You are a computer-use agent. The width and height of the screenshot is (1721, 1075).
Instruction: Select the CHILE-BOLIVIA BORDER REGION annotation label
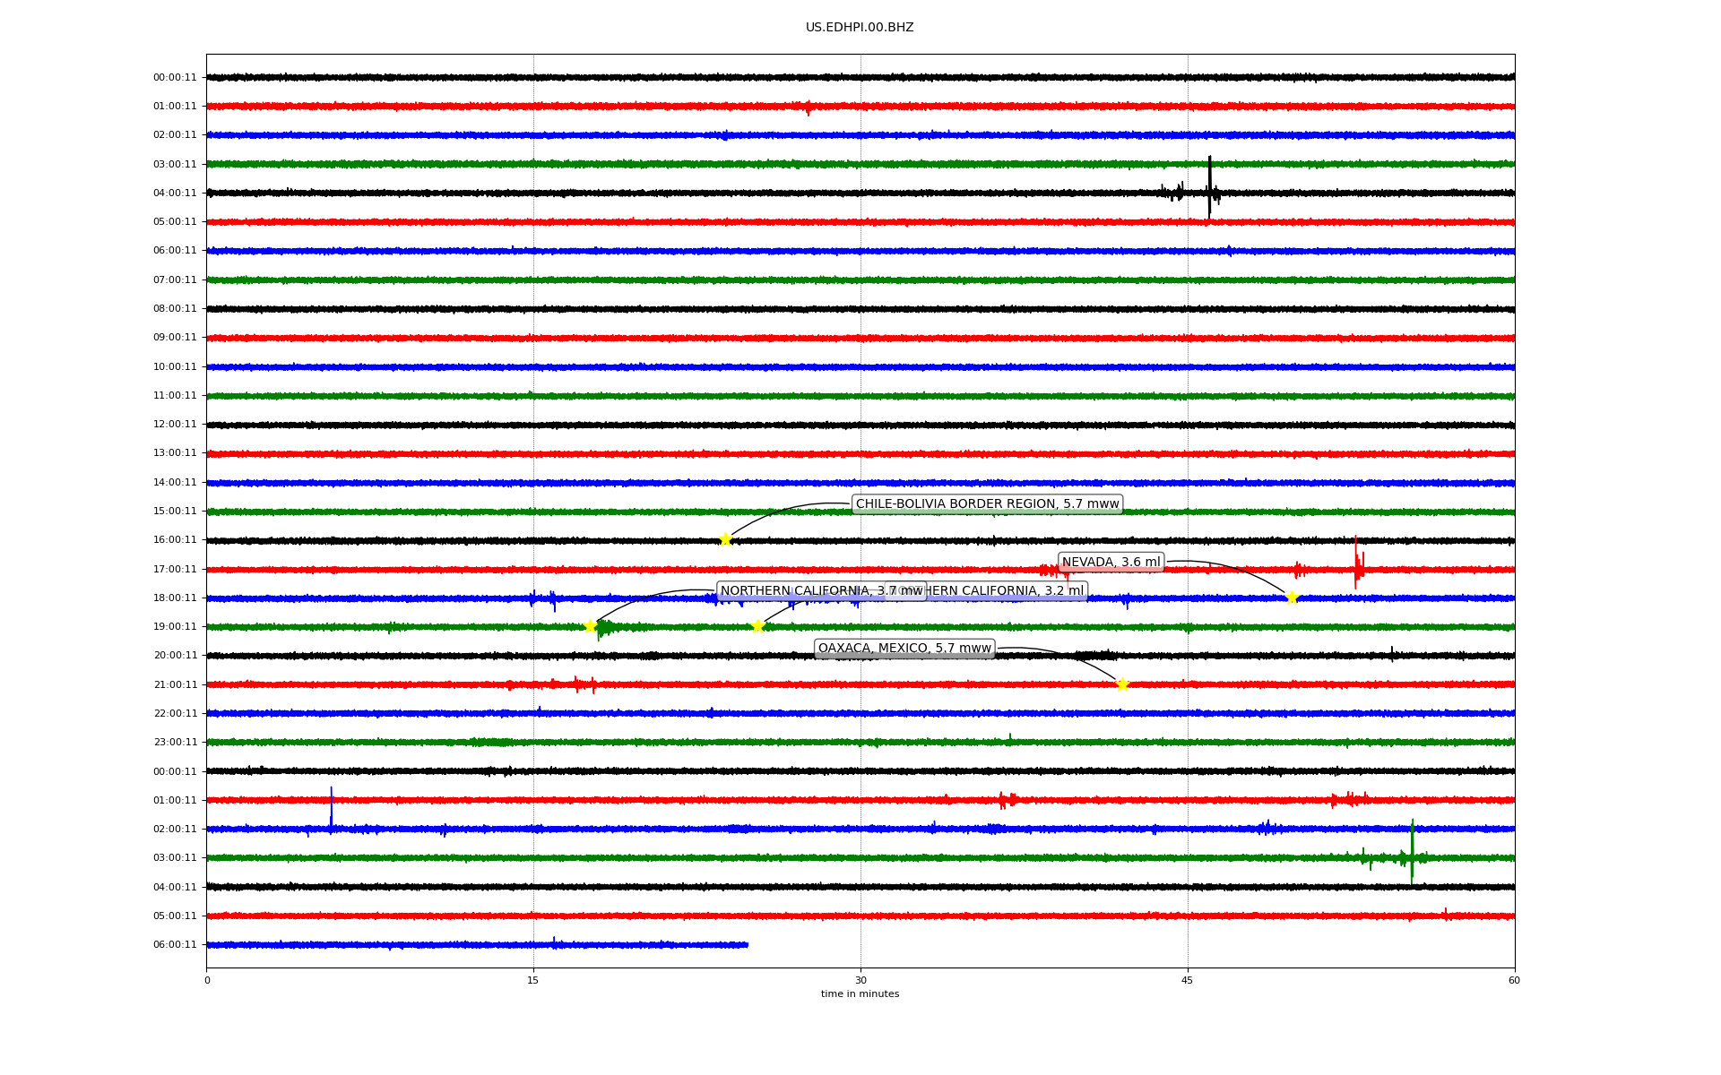click(987, 504)
